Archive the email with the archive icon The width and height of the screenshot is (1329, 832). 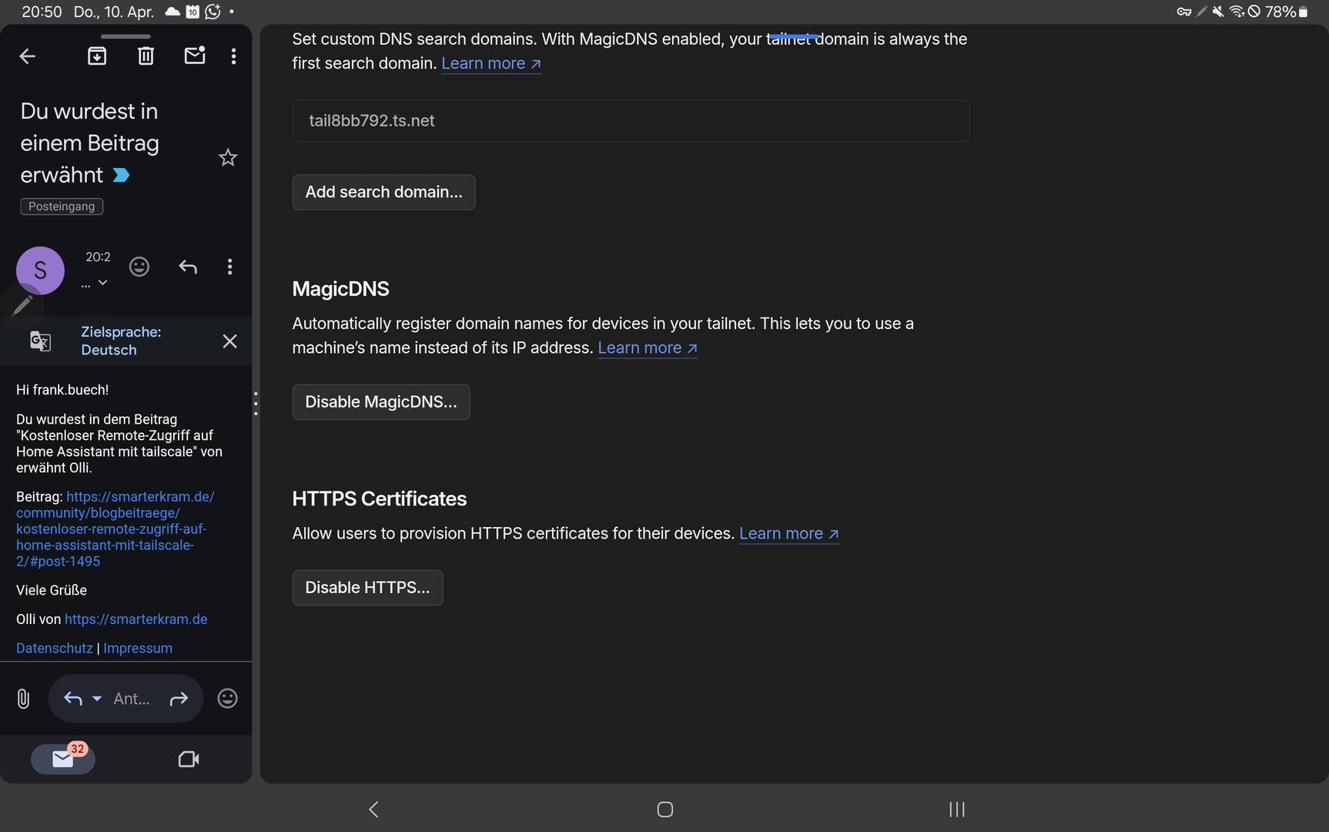point(97,56)
